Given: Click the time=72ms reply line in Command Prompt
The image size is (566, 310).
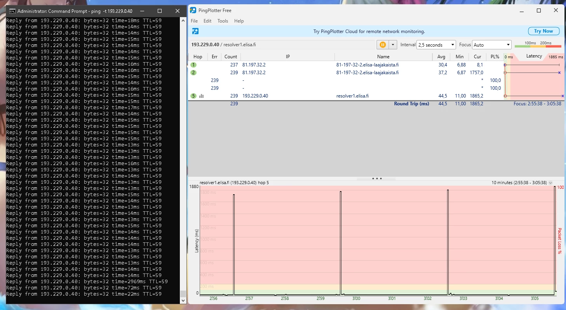Looking at the screenshot, I should point(84,288).
